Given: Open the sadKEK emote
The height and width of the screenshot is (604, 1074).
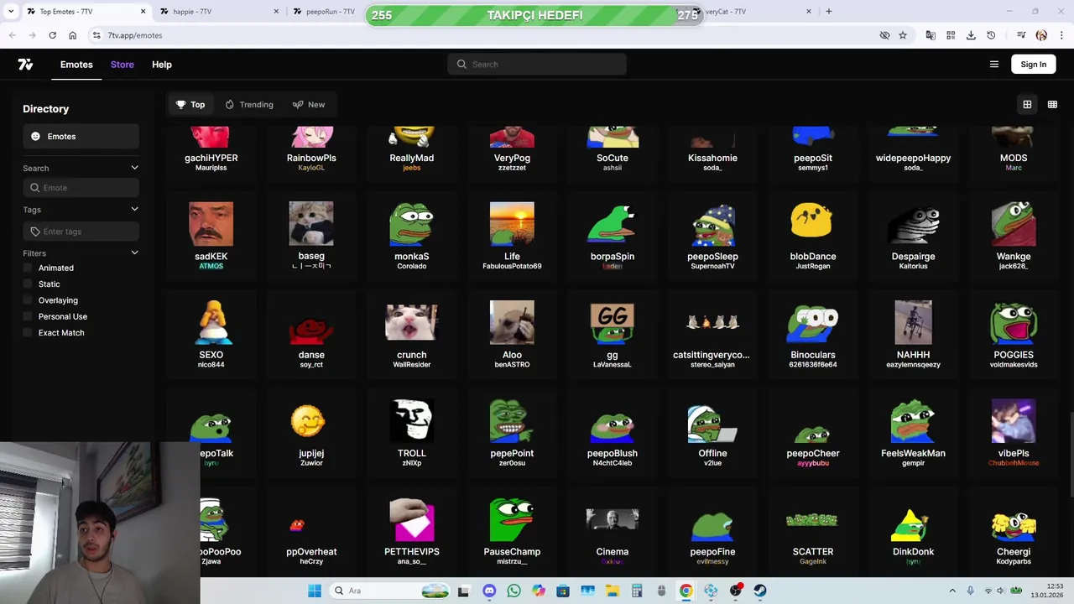Looking at the screenshot, I should coord(211,236).
